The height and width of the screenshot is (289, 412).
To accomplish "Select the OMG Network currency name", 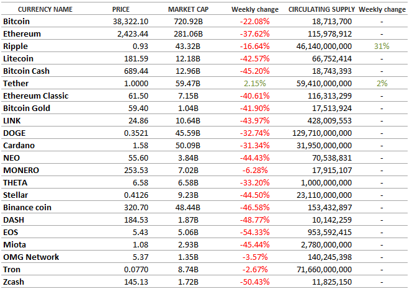I will 31,257.
